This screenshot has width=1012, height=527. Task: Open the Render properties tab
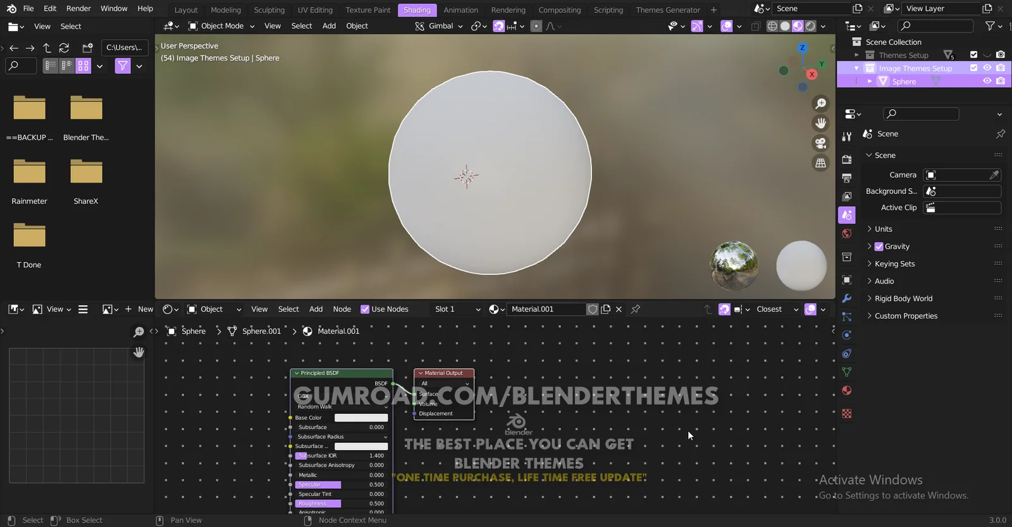point(847,159)
